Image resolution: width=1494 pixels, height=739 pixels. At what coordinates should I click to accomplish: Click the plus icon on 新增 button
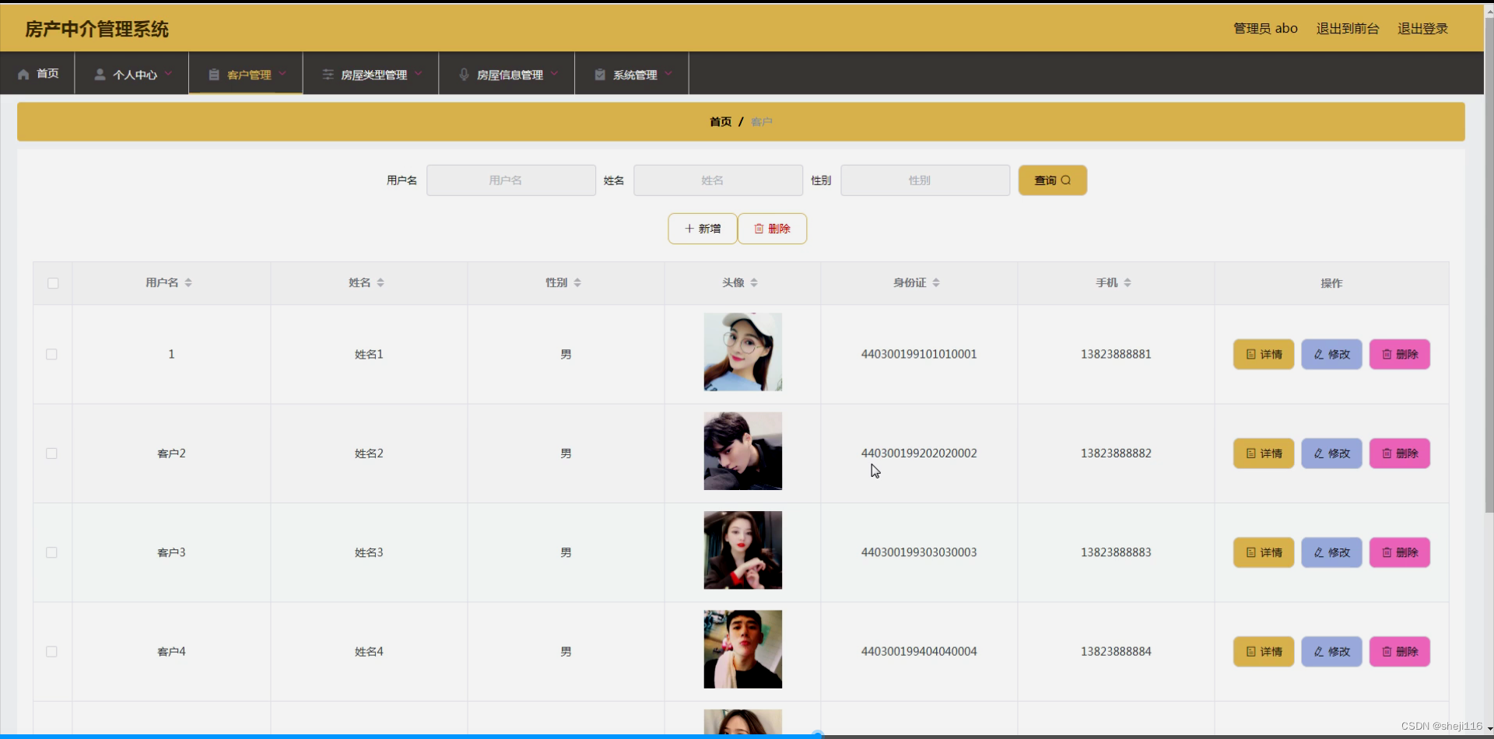[x=689, y=228]
